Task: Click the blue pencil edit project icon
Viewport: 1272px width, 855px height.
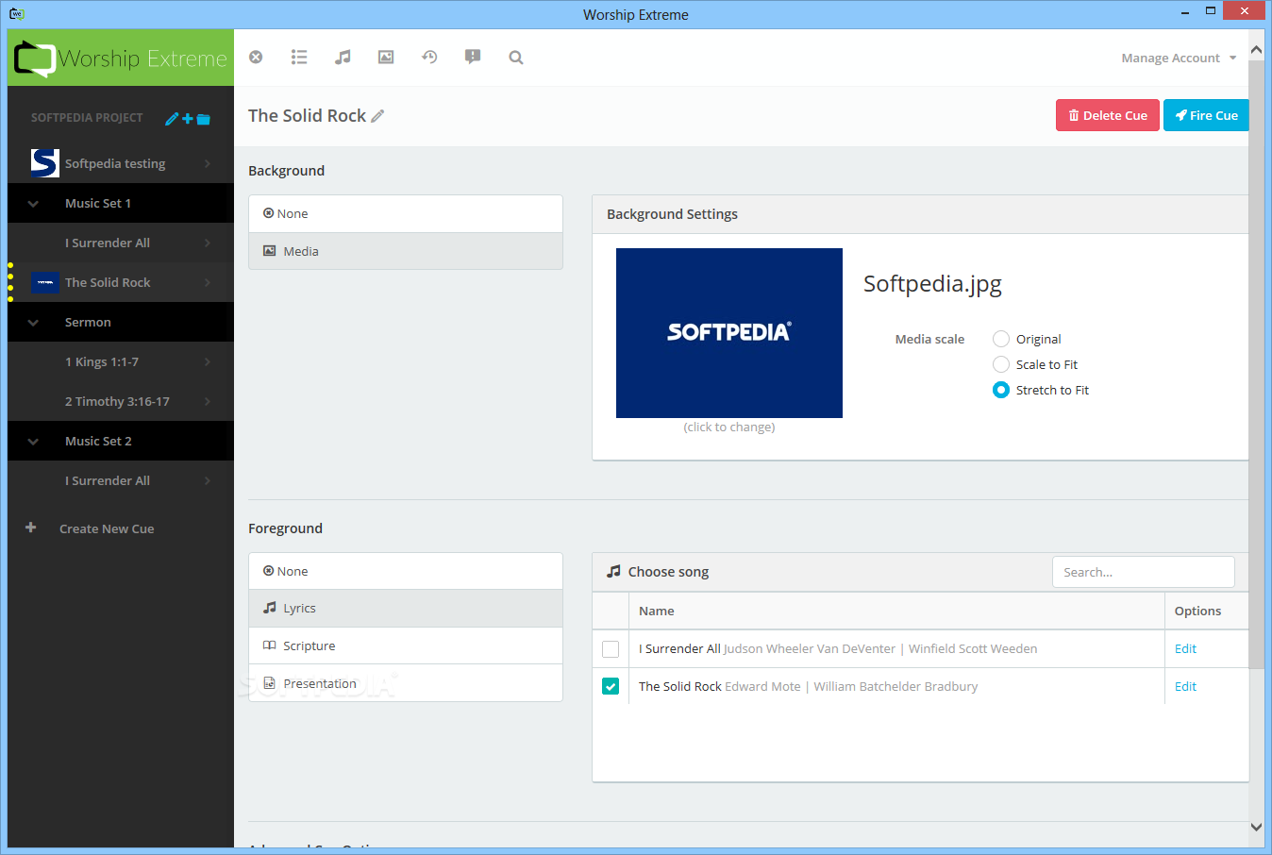Action: [172, 118]
